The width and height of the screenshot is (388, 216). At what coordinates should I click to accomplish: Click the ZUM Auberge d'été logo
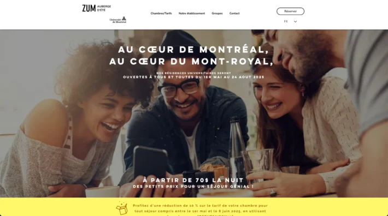pyautogui.click(x=97, y=8)
